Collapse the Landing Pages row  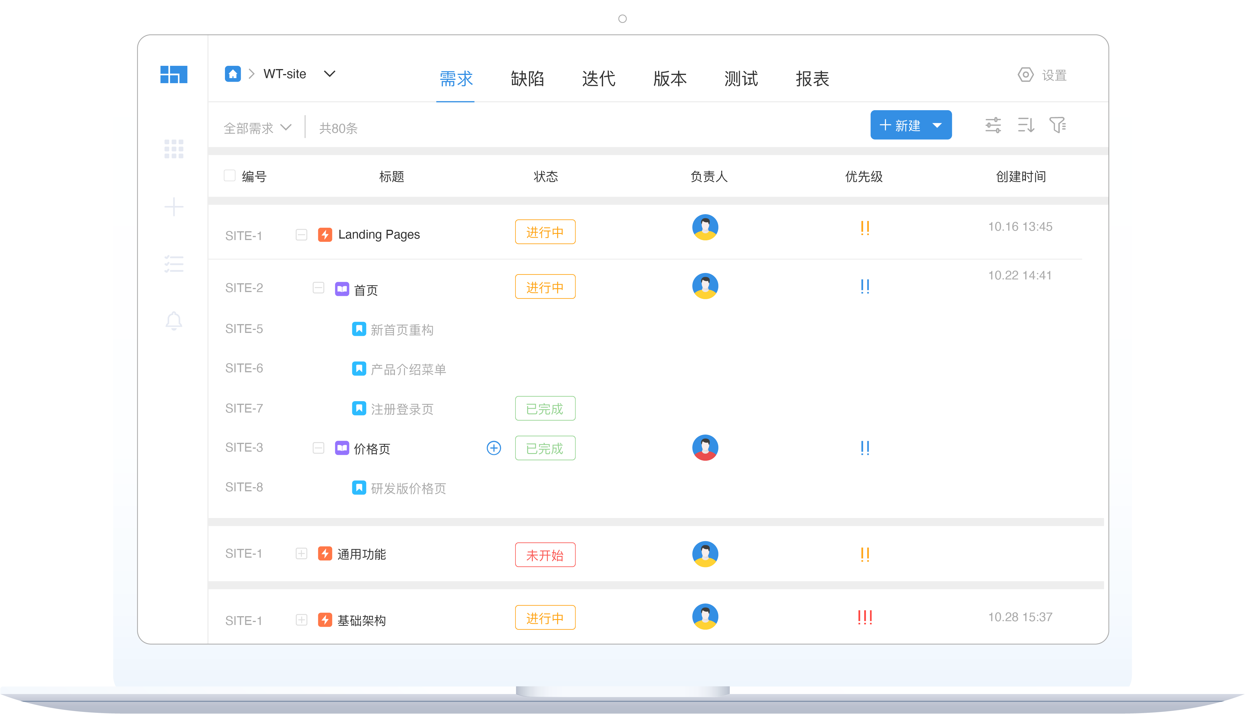[301, 235]
